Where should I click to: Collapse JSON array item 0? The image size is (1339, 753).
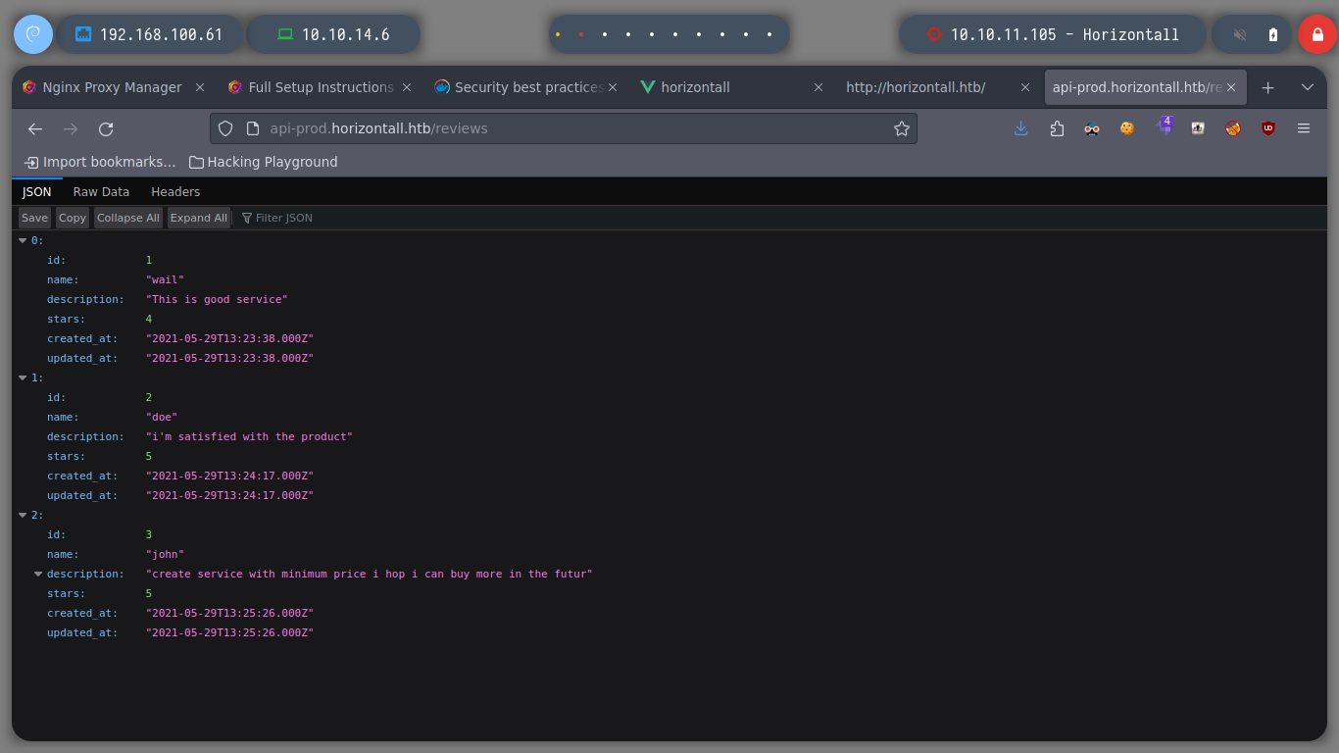pyautogui.click(x=24, y=240)
